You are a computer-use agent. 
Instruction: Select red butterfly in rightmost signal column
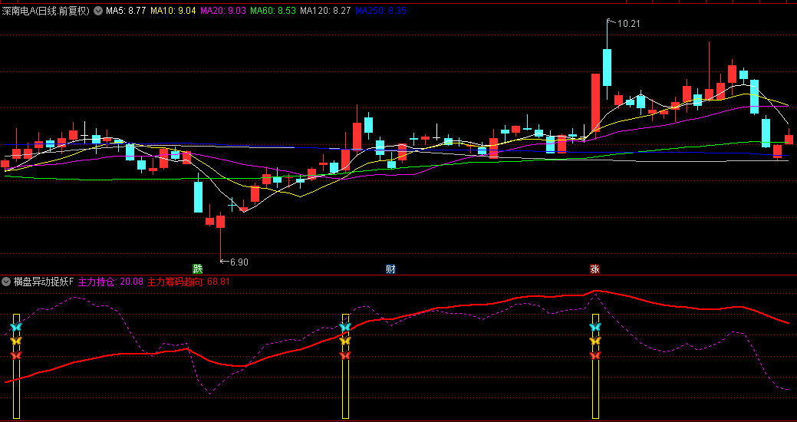(x=595, y=355)
